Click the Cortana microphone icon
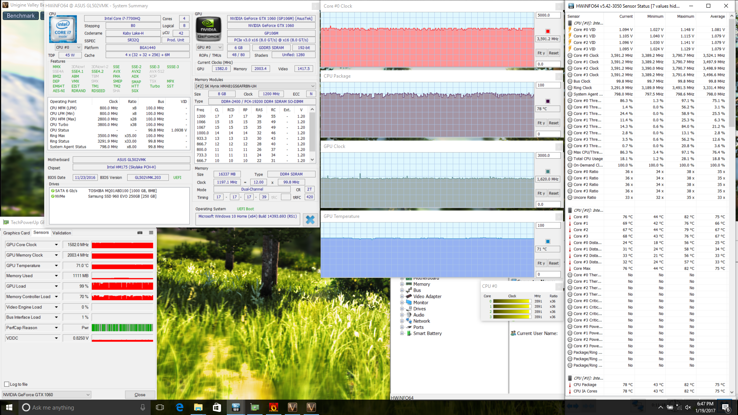Image resolution: width=738 pixels, height=415 pixels. coord(143,407)
